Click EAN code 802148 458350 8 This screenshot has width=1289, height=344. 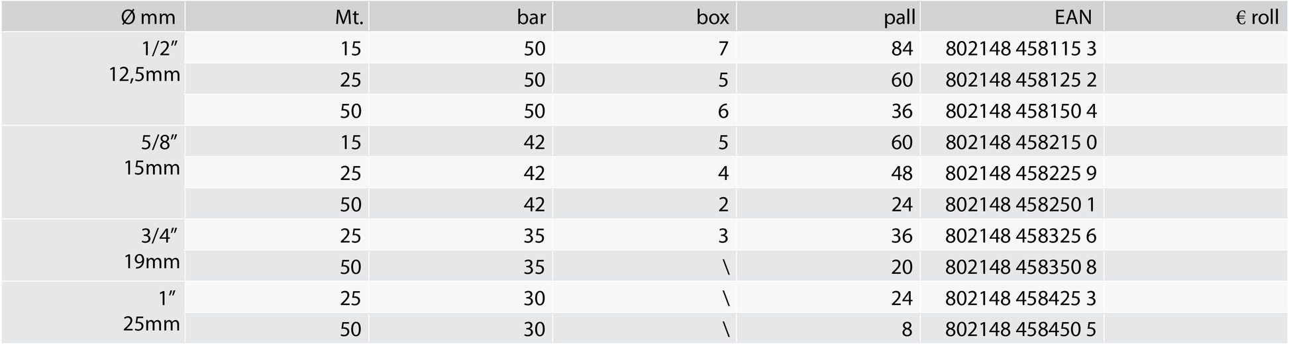click(1021, 267)
